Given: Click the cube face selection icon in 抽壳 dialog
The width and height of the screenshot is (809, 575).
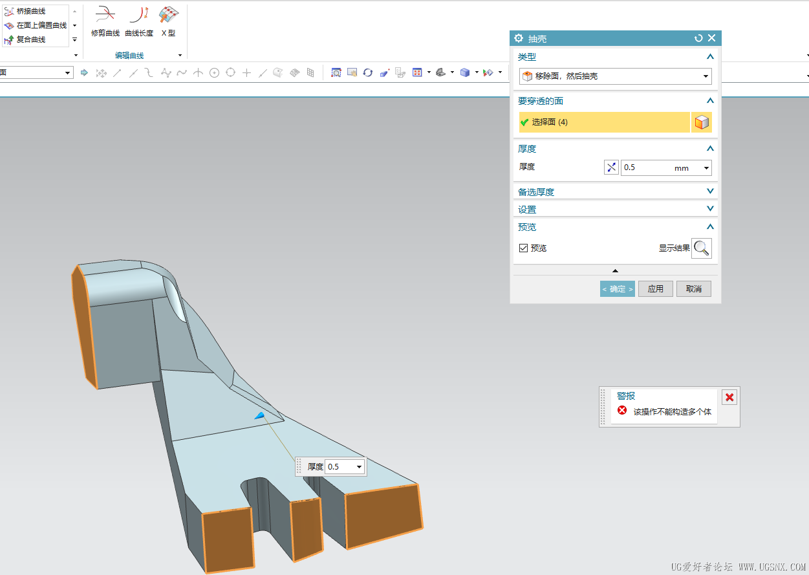Looking at the screenshot, I should tap(702, 122).
